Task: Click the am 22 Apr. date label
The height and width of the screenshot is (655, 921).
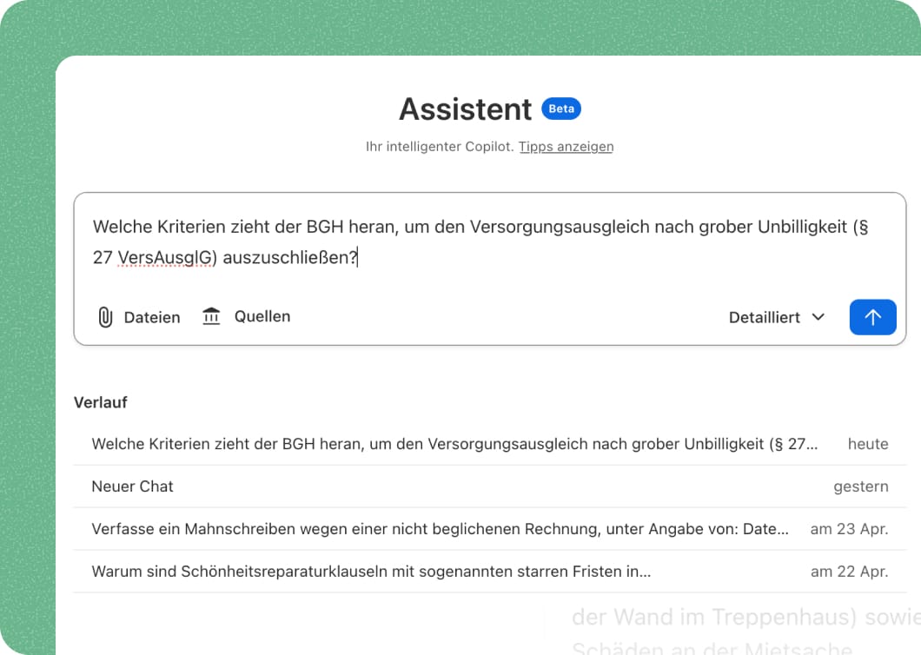Action: click(x=850, y=572)
